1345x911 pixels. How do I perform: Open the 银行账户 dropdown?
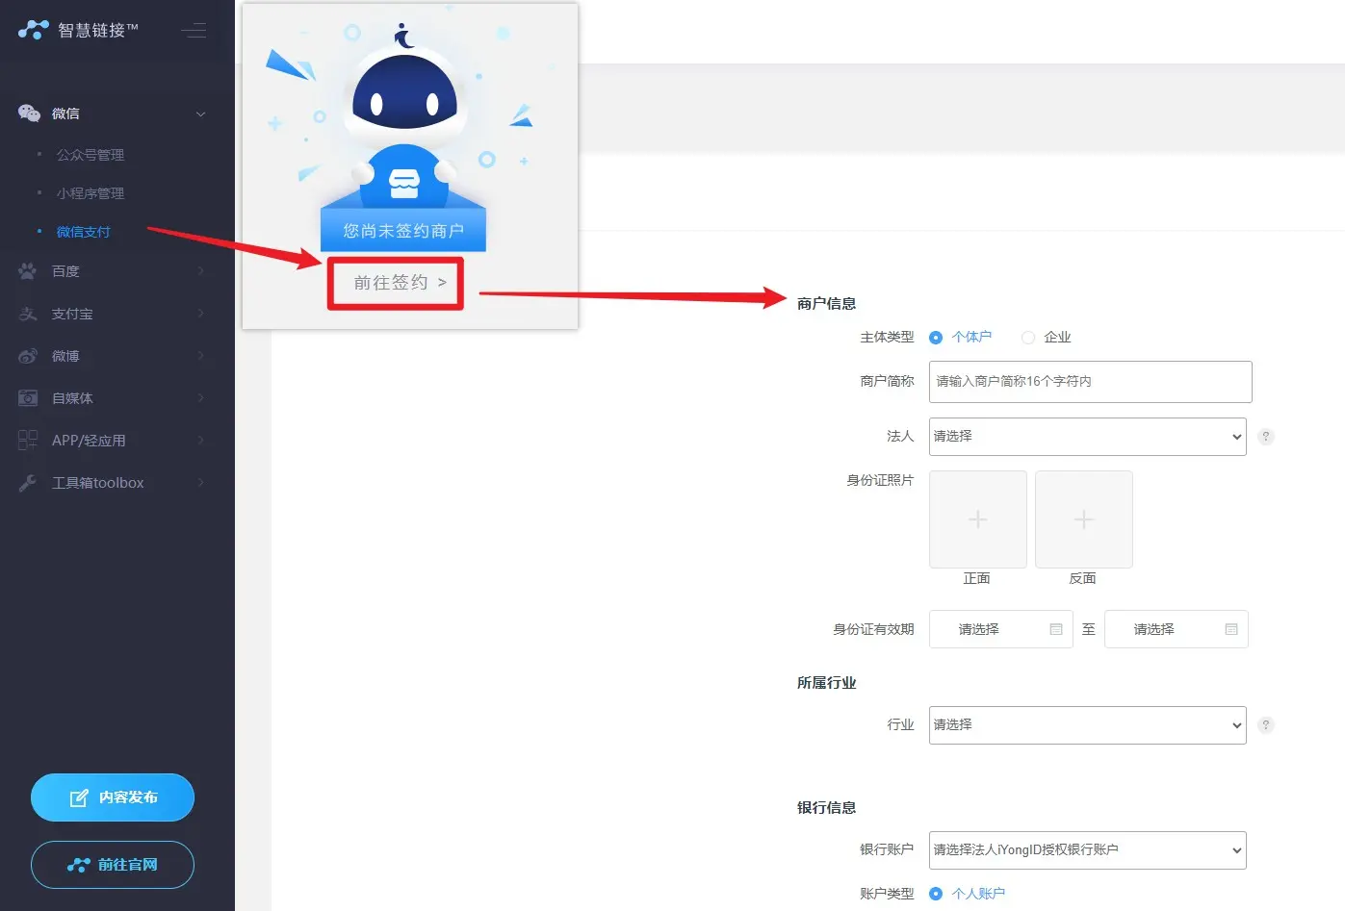coord(1087,850)
